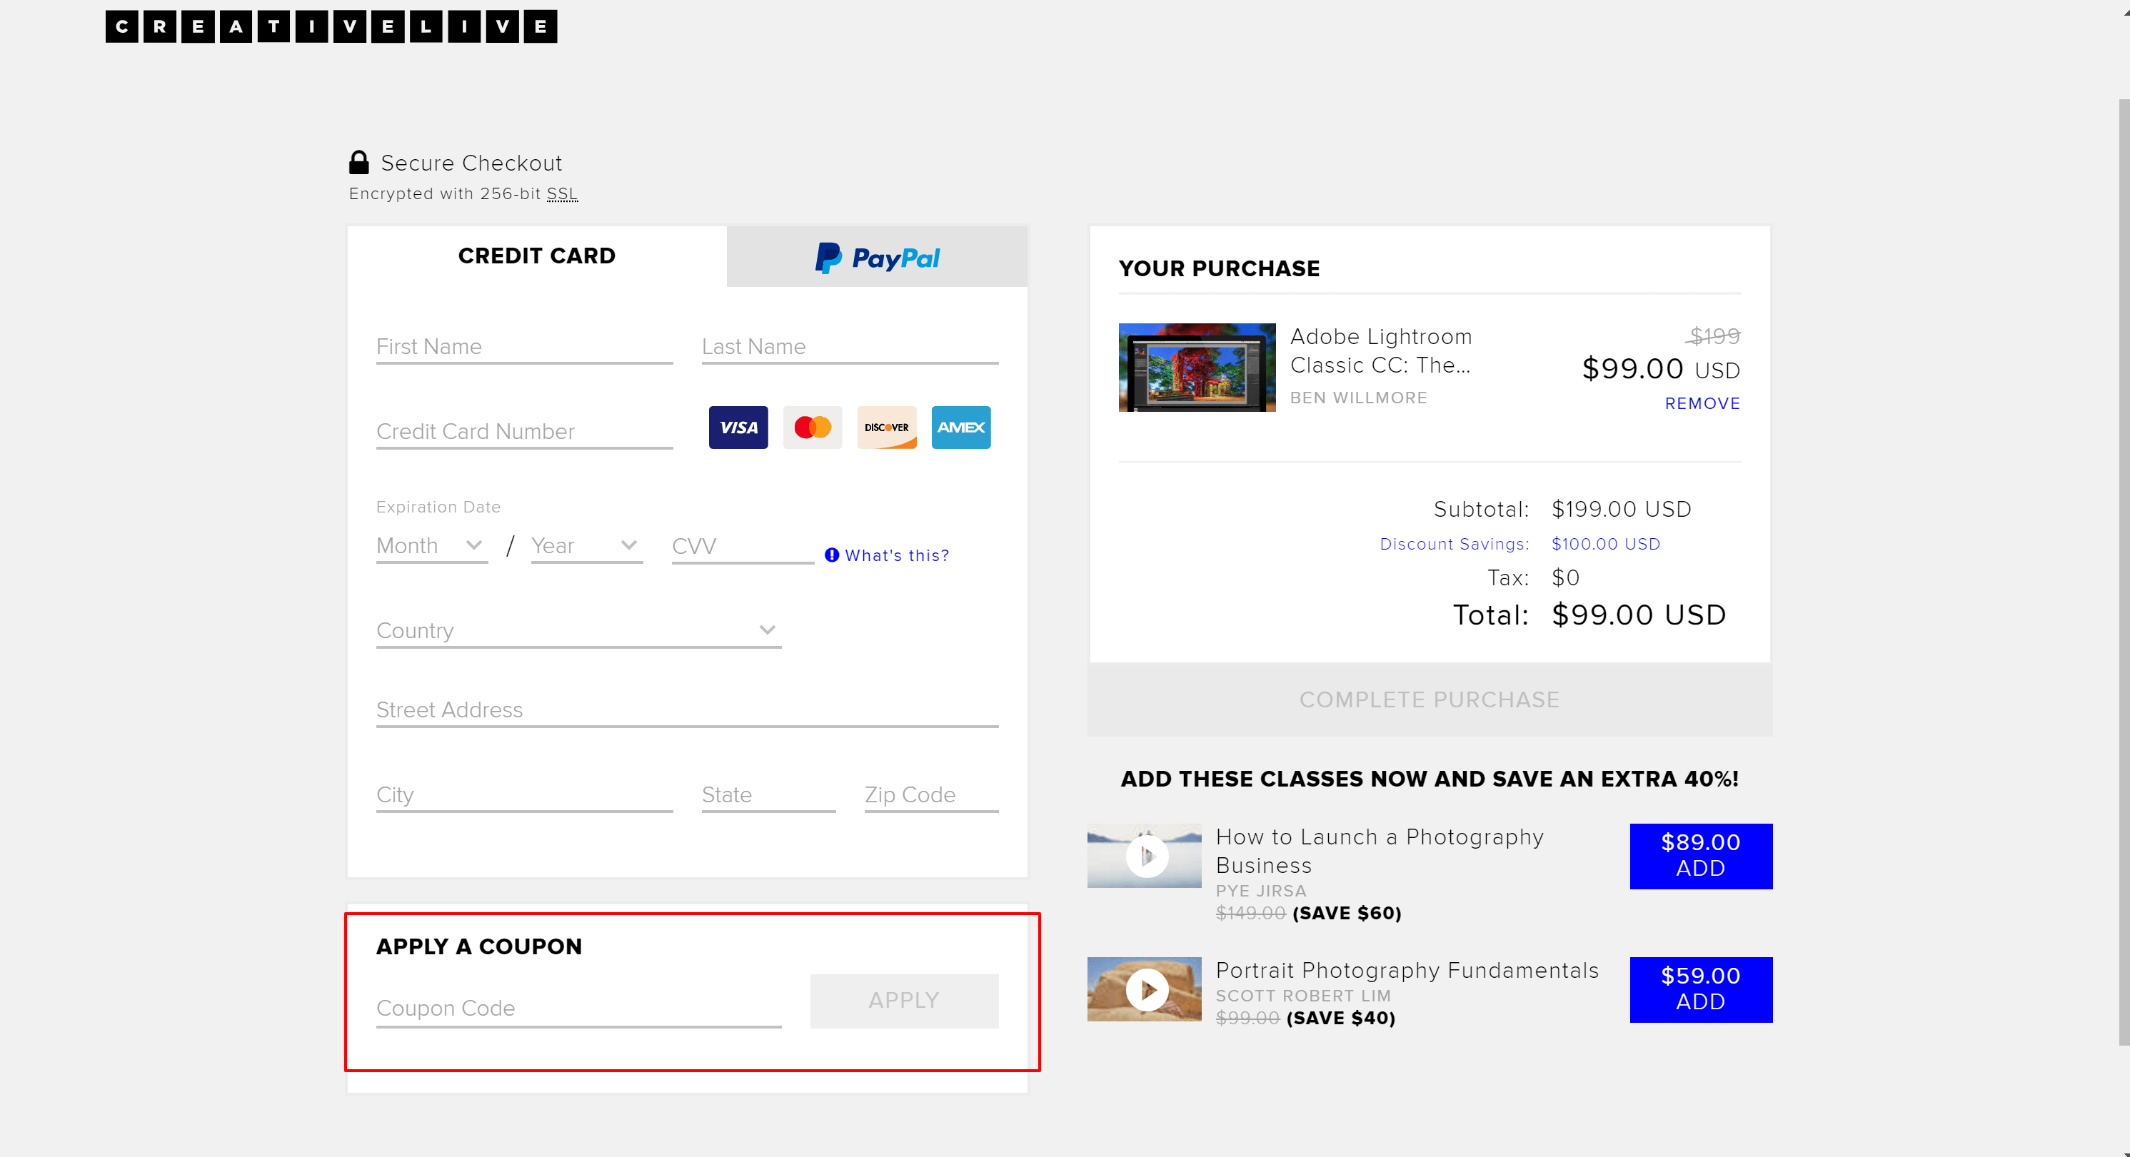
Task: Expand the Country dropdown
Action: coord(579,630)
